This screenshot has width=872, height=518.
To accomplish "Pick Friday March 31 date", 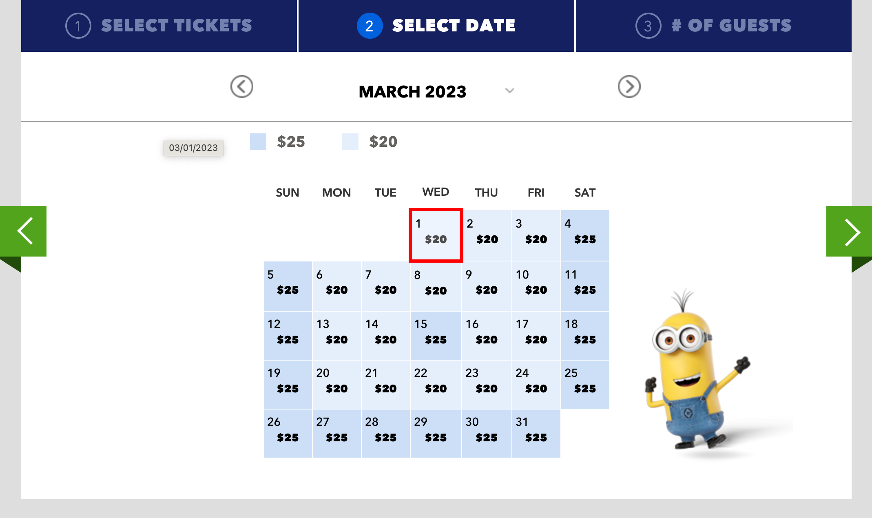I will click(536, 433).
